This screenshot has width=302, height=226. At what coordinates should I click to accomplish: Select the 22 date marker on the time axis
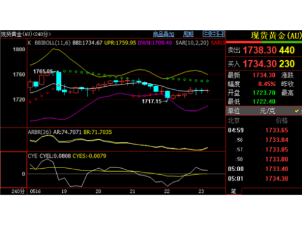click(167, 191)
